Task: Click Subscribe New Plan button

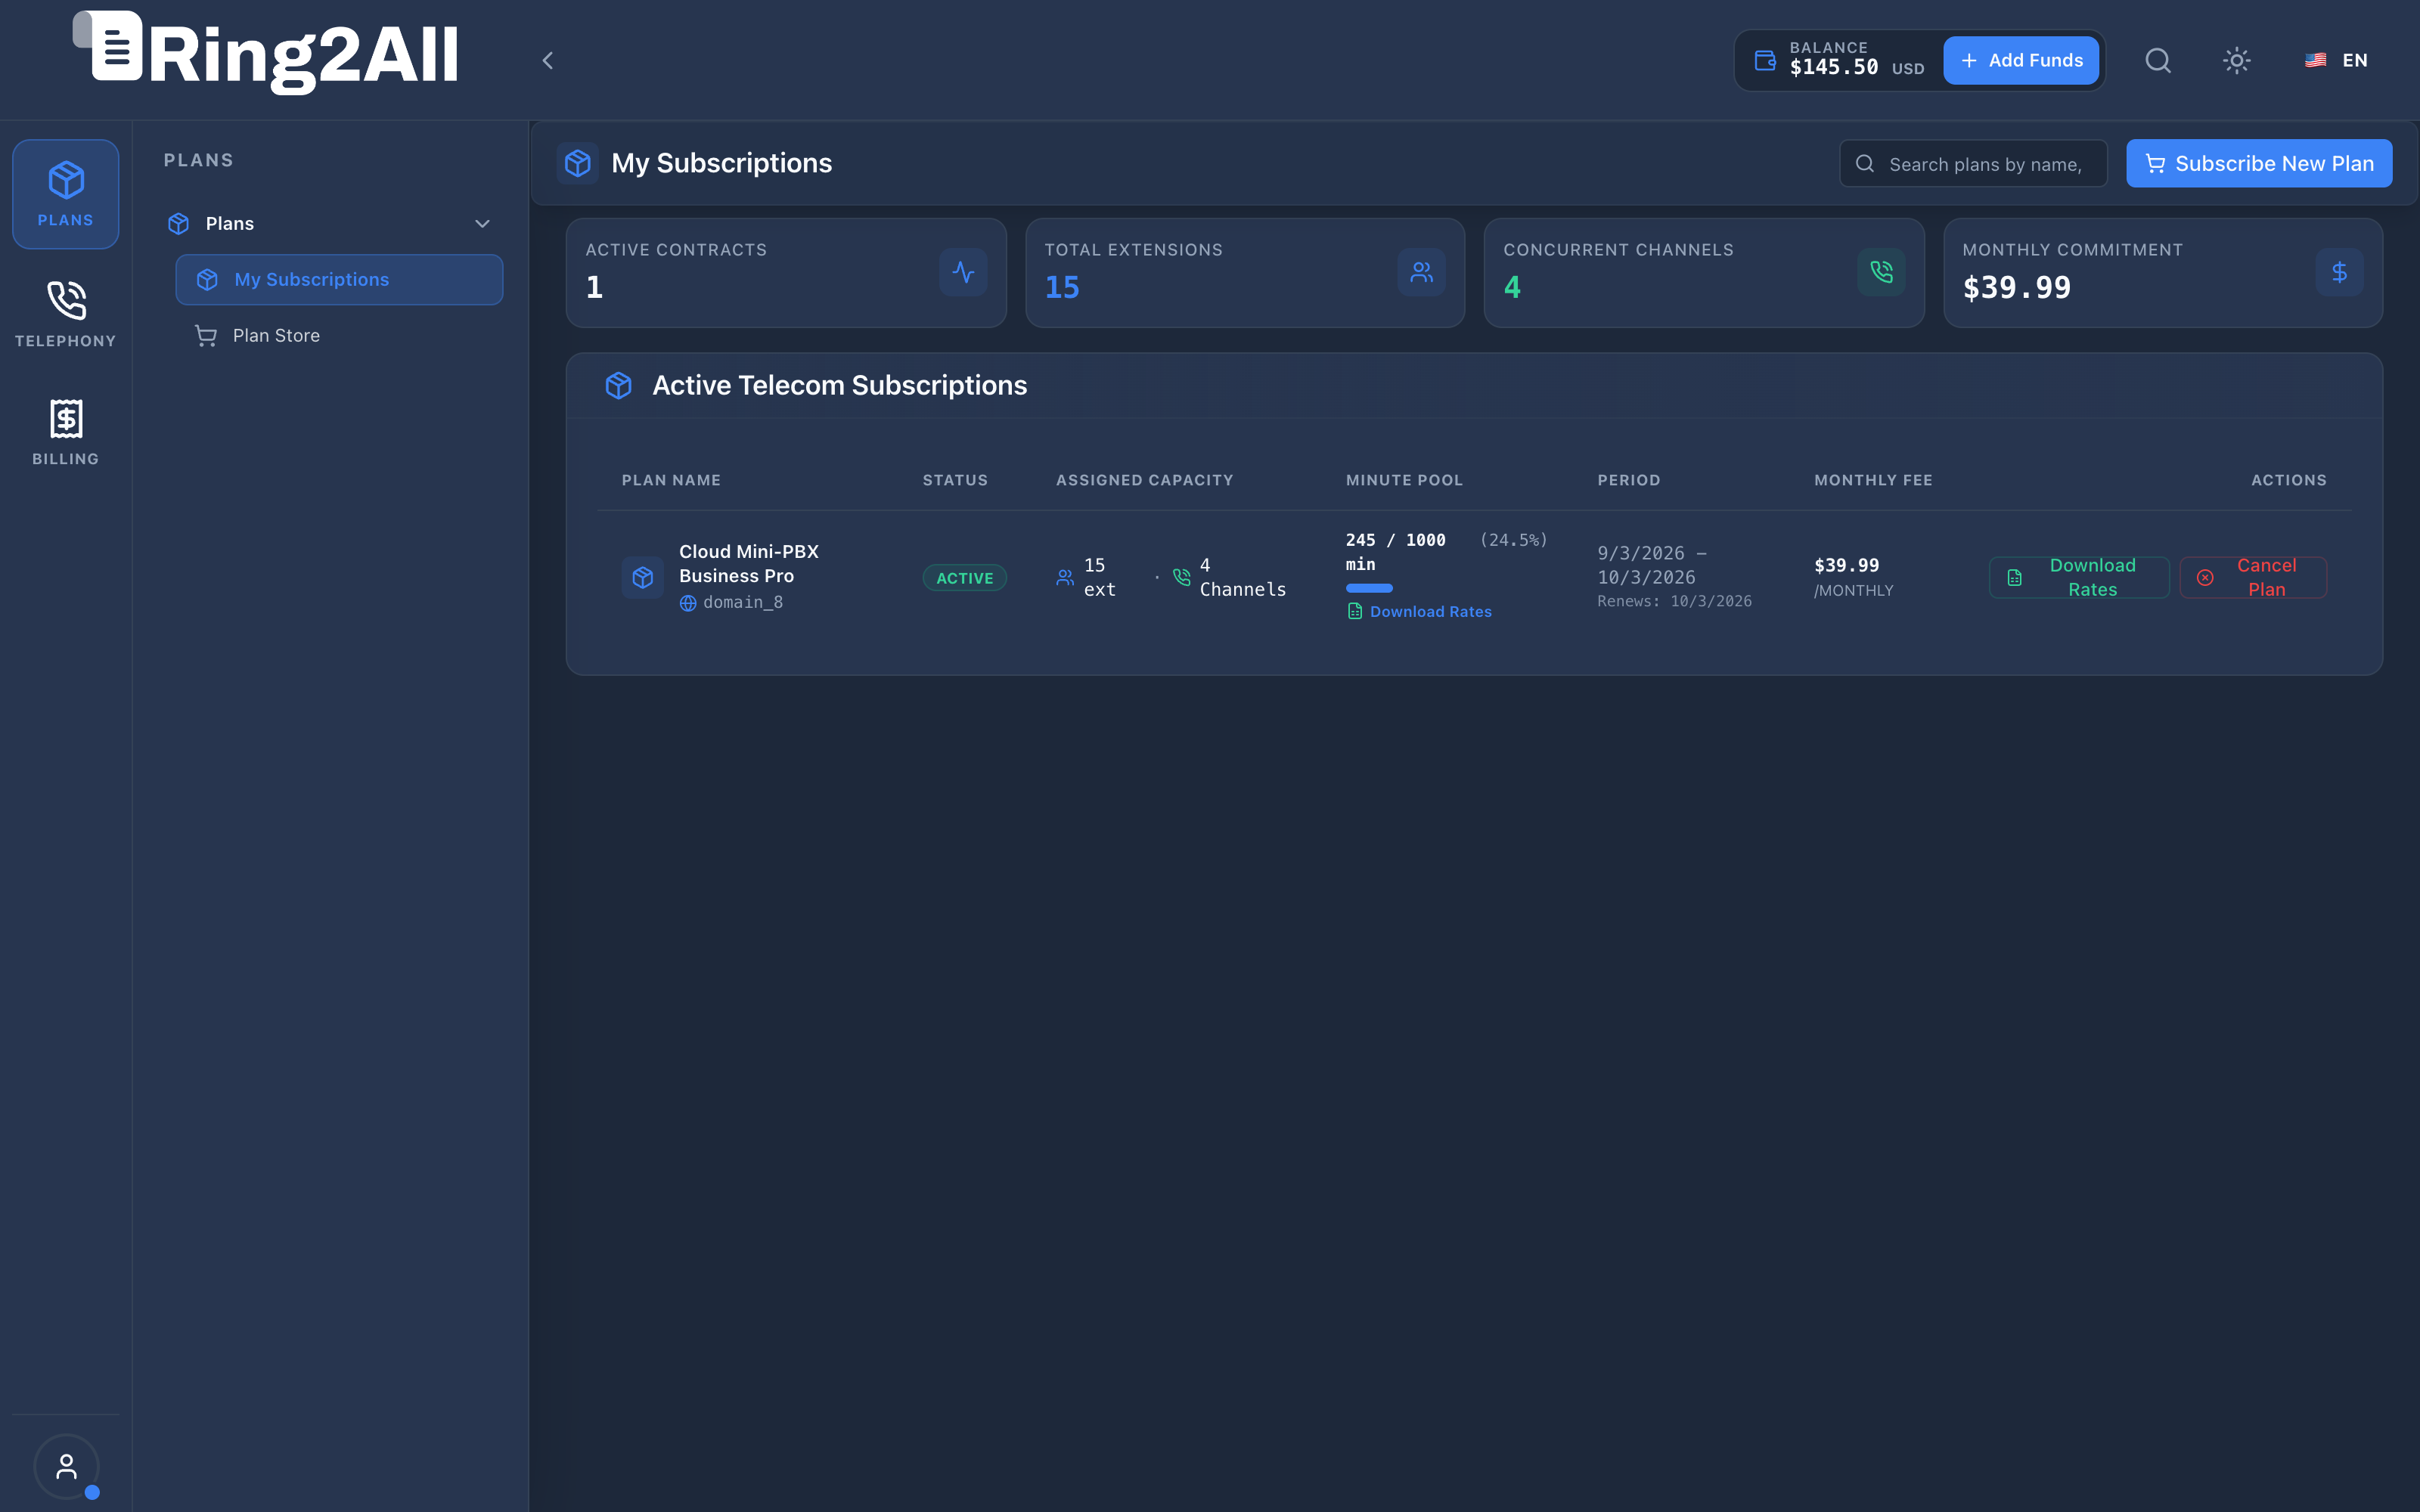Action: pos(2259,163)
